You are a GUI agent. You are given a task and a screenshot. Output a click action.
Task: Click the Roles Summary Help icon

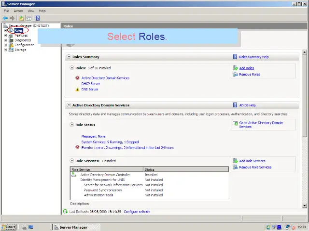pos(235,57)
